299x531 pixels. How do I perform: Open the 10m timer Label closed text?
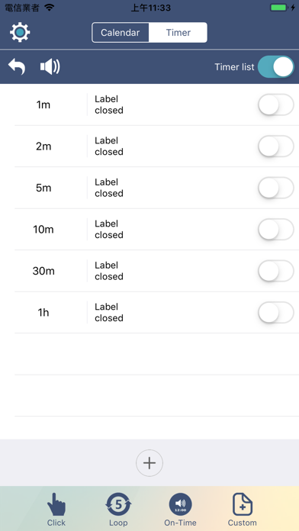(x=109, y=230)
